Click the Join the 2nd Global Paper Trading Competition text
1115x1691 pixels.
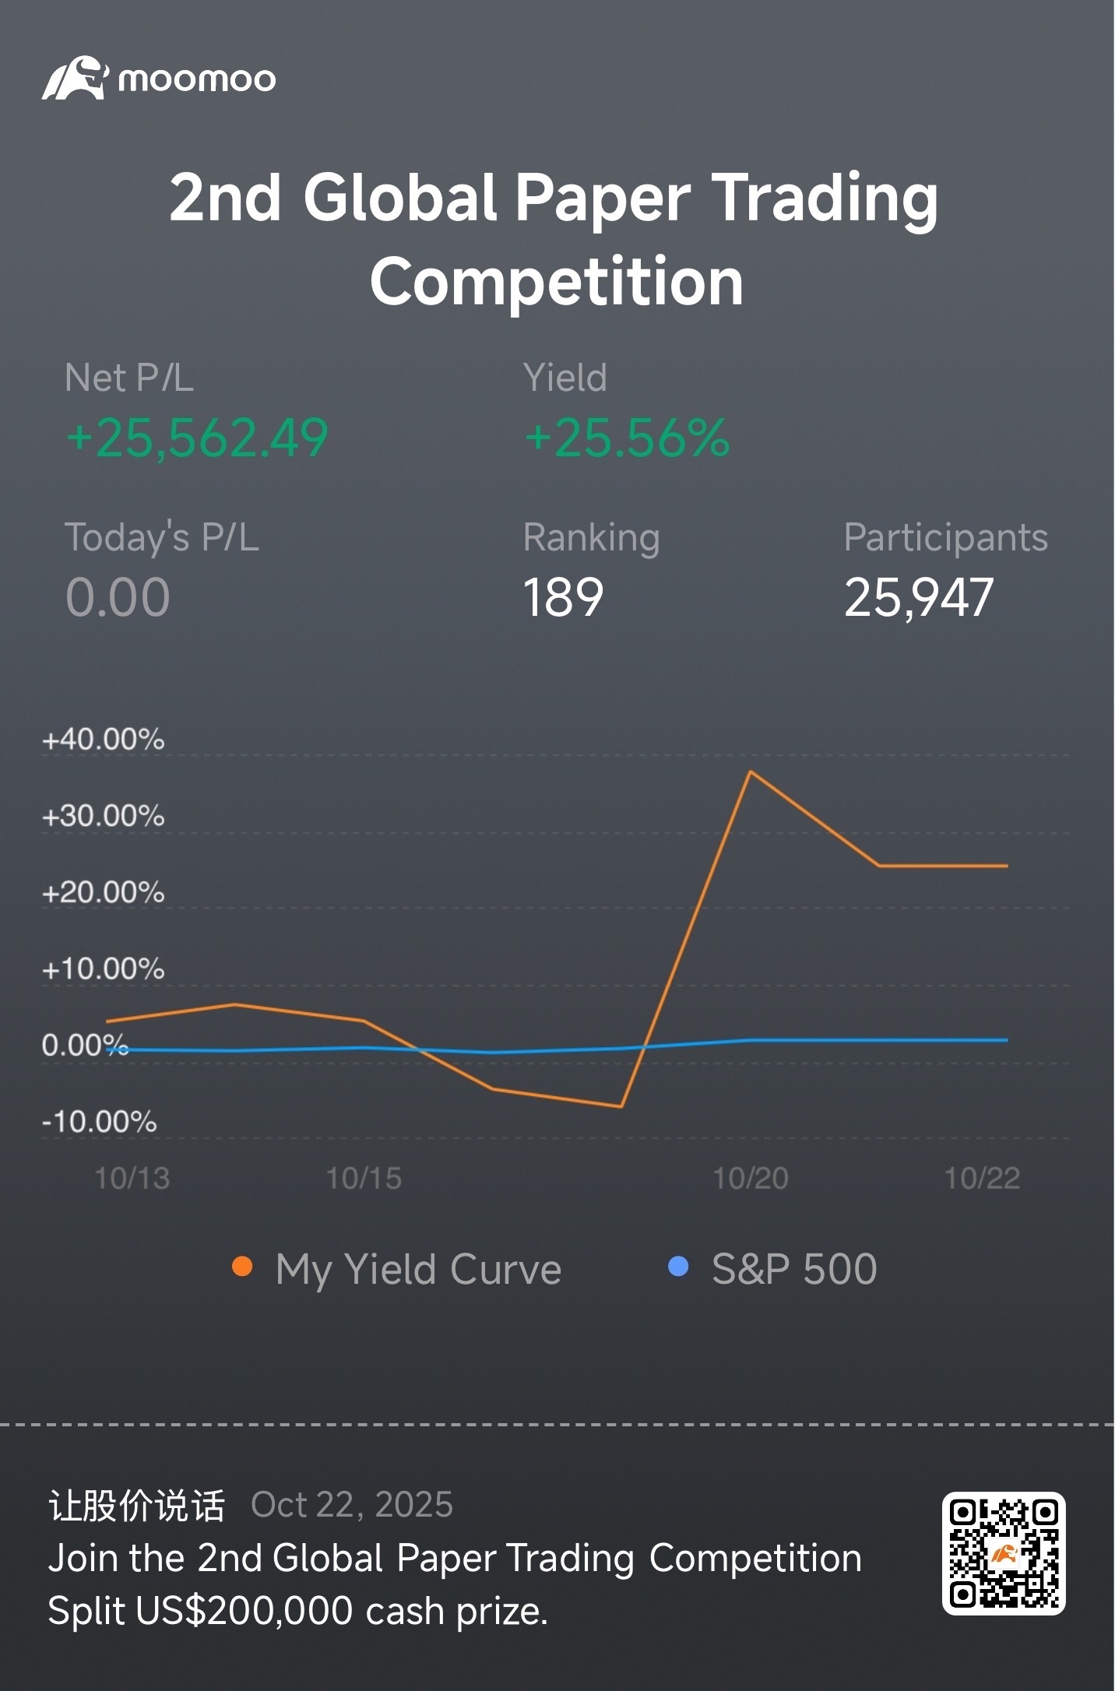[455, 1558]
